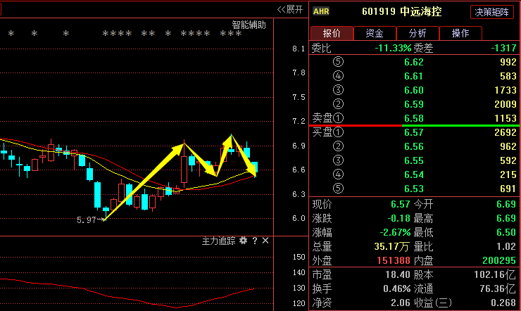The image size is (521, 311).
Task: Switch to the 报价 tab
Action: 332,33
